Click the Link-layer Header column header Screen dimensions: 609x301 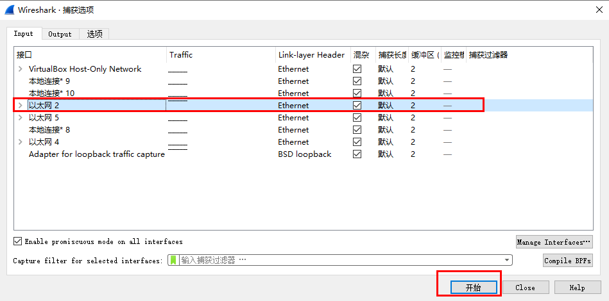313,55
